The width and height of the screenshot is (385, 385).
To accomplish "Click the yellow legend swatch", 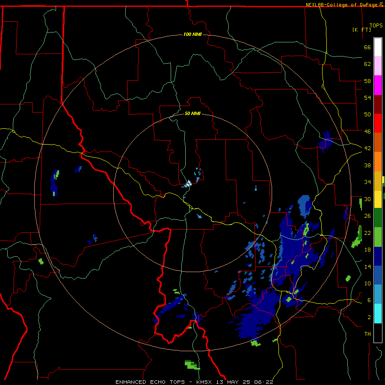I will (x=378, y=199).
